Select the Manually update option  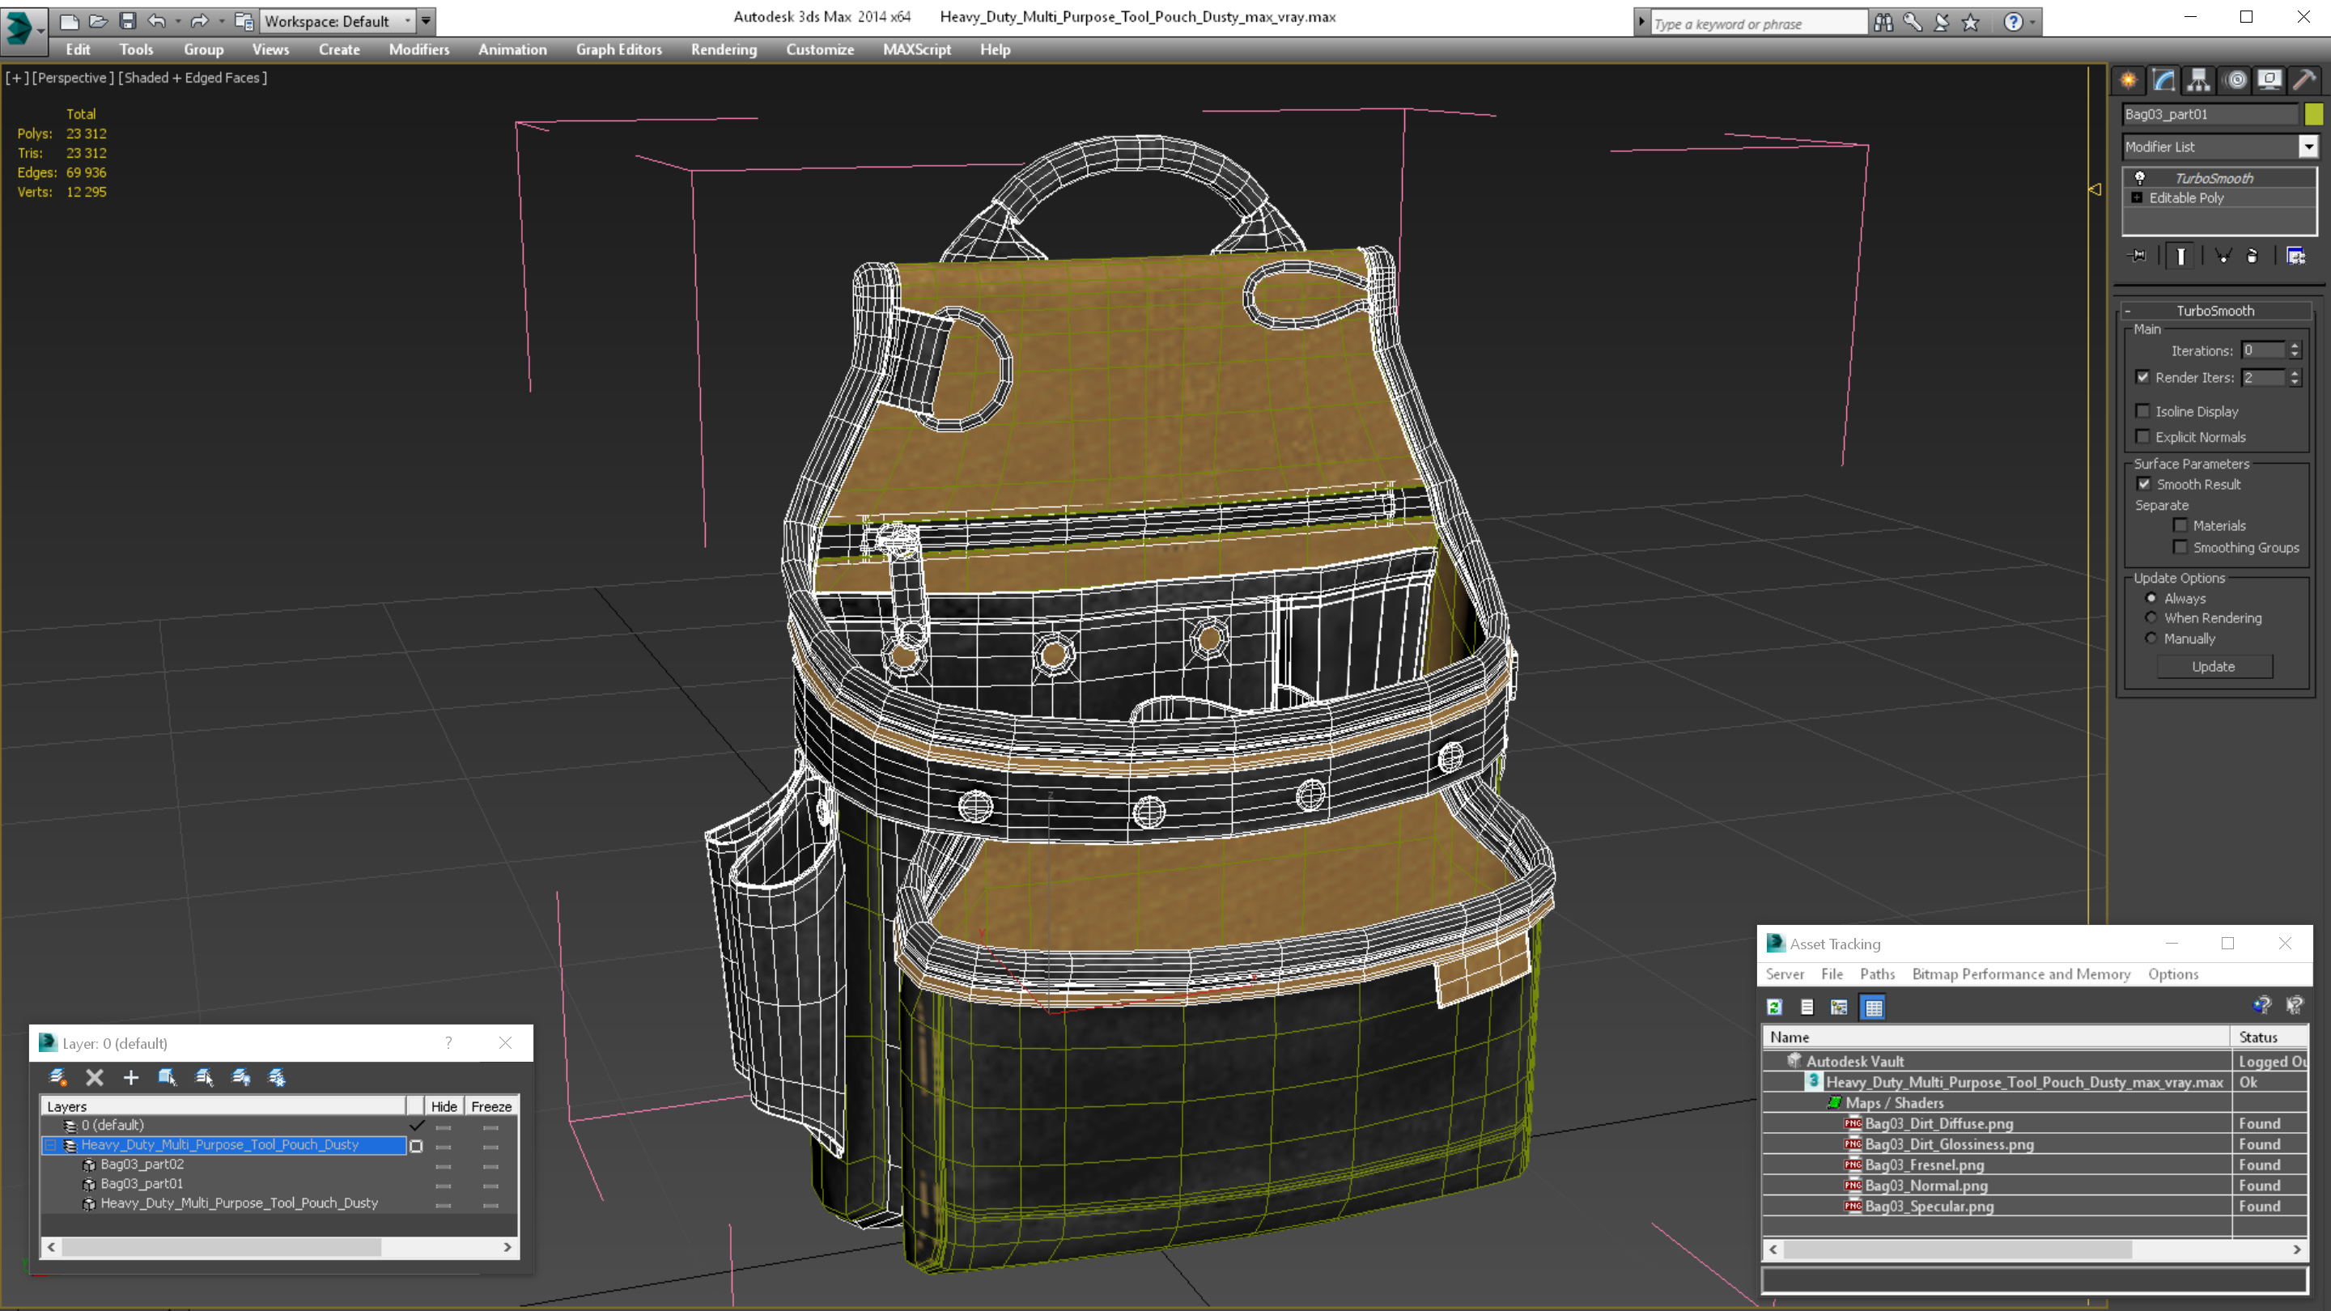click(2152, 638)
